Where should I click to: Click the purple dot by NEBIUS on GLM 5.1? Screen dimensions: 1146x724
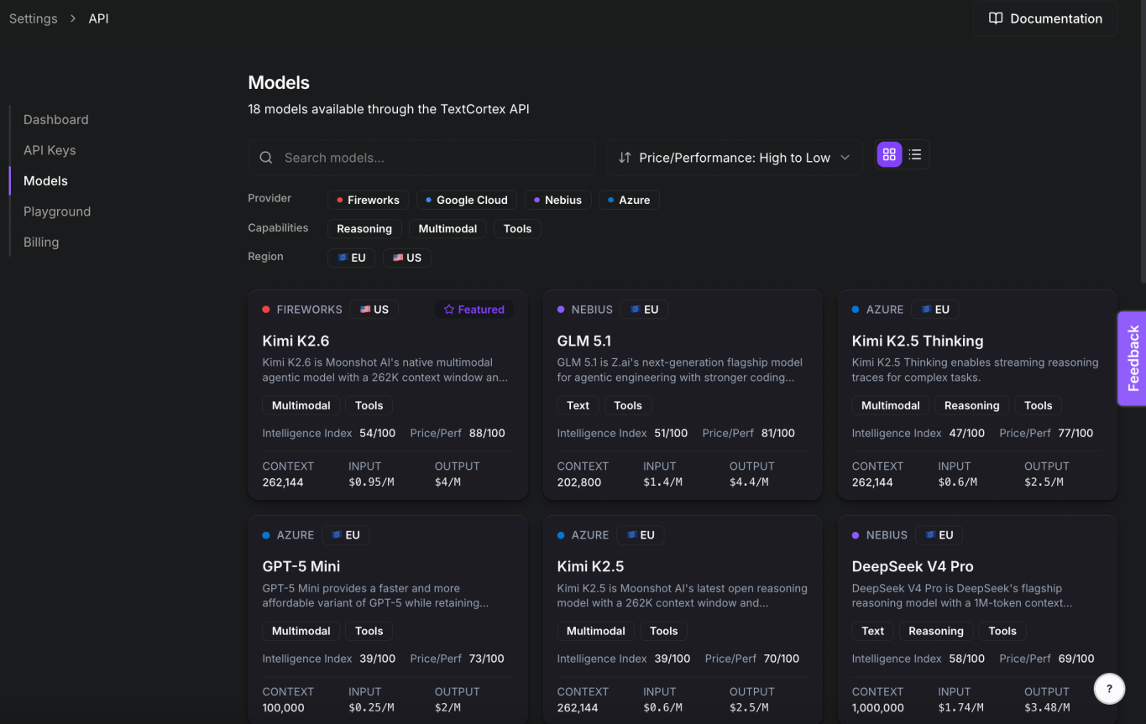coord(561,310)
